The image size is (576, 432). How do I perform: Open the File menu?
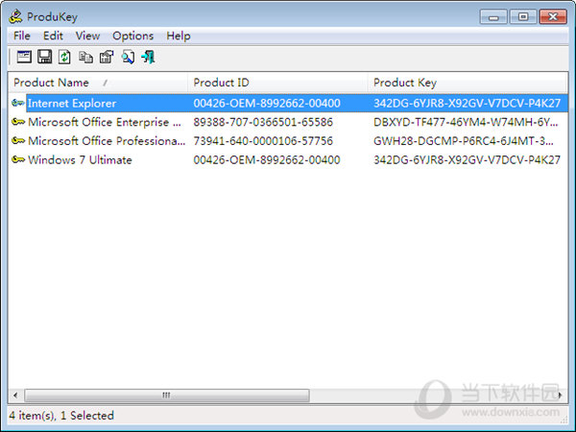click(22, 36)
